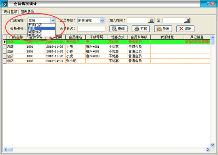Viewport: 218px width, 155px height.
Task: Click the 查询 search button
Action: [119, 29]
